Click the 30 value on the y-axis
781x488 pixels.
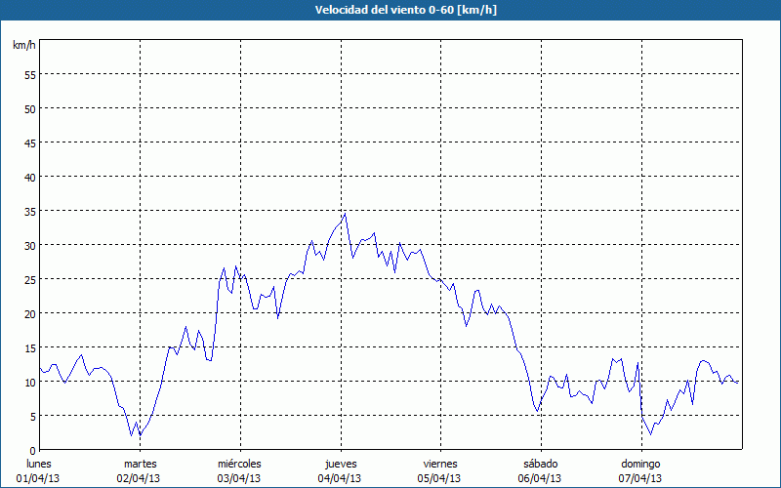click(x=30, y=246)
